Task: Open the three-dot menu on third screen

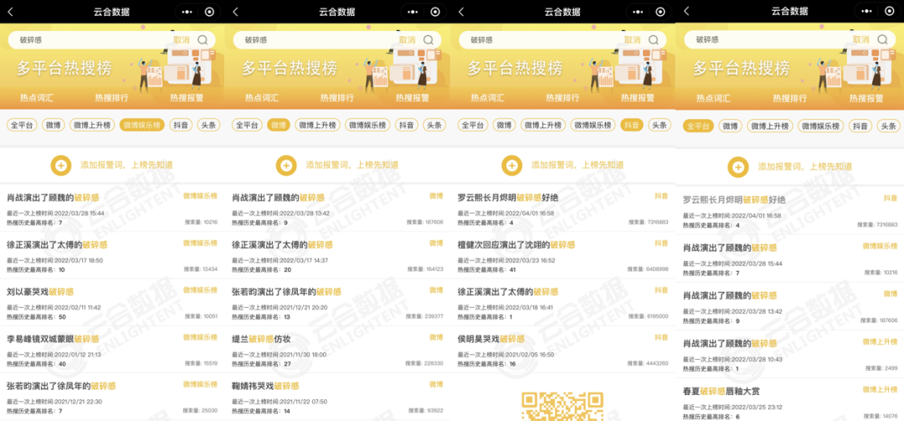Action: pos(638,12)
